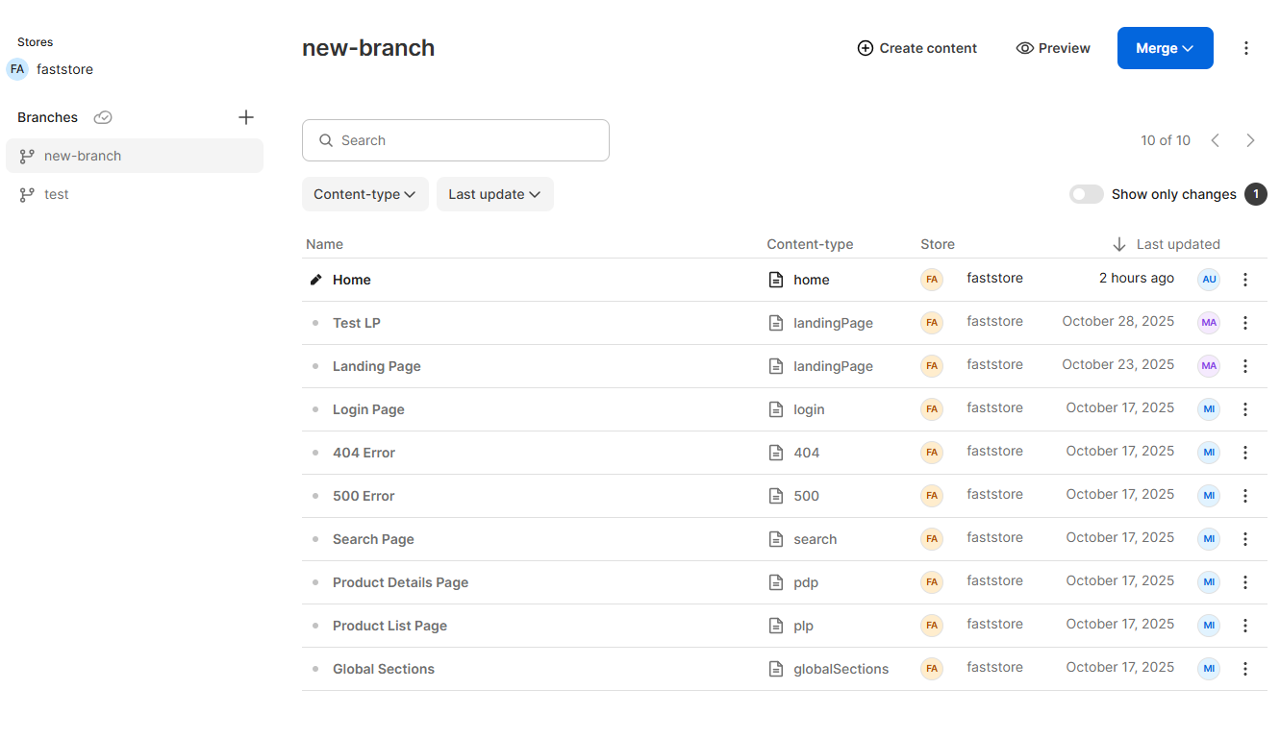This screenshot has width=1280, height=739.
Task: Enable the Show only changes toggle
Action: 1087,194
